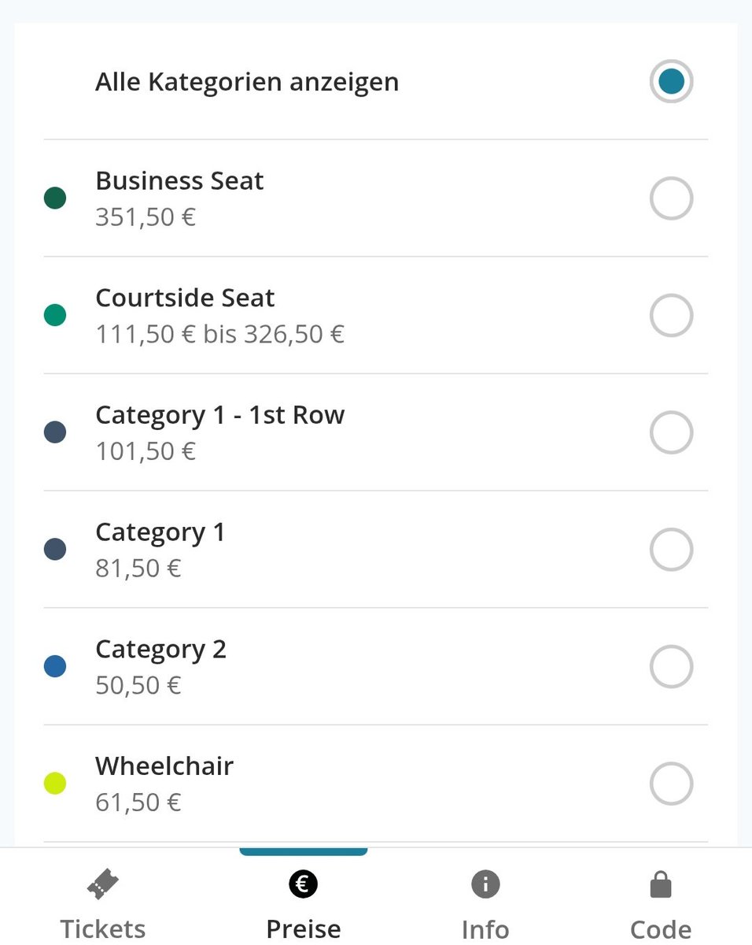Screen dimensions: 752x945
Task: Choose Category 1 - 1st Row radio button
Action: coord(671,432)
